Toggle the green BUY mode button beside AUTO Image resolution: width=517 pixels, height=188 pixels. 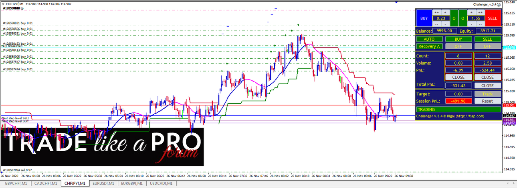click(x=458, y=39)
